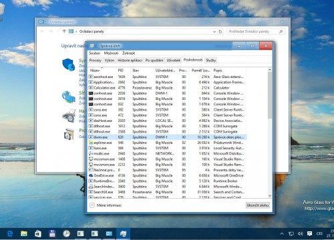This screenshot has width=334, height=240.
Task: Click the CES language indicator in tray
Action: (x=319, y=233)
